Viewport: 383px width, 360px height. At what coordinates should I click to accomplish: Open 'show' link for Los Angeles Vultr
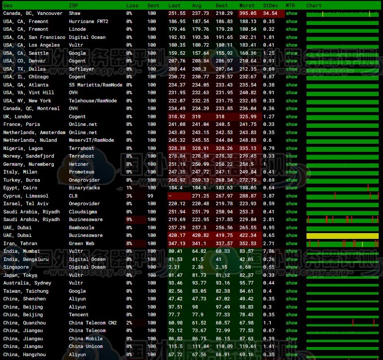[x=292, y=45]
